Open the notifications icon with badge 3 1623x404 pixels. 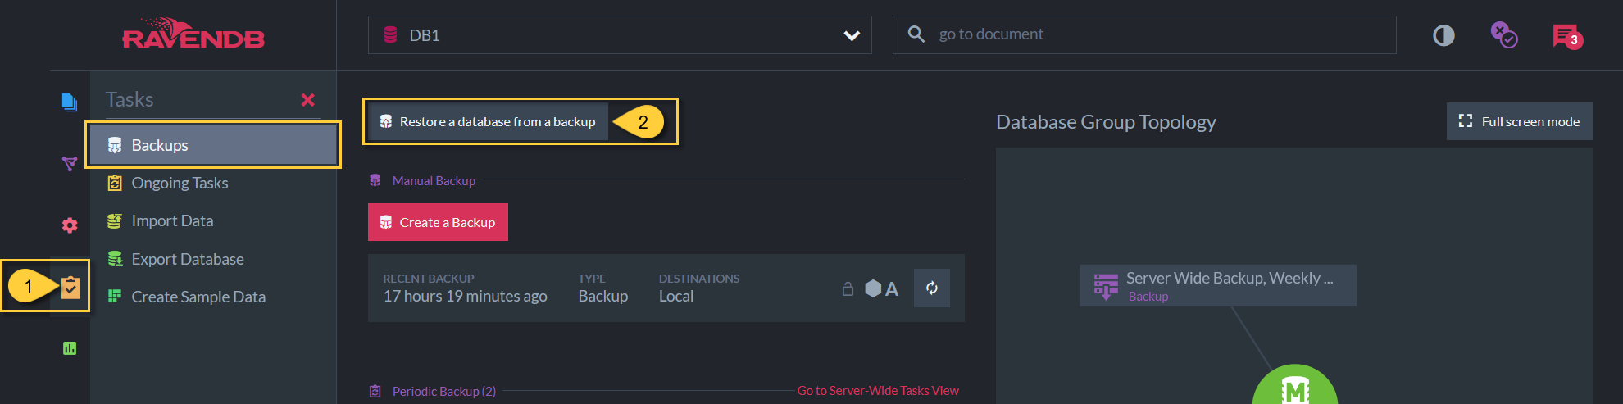click(x=1567, y=36)
